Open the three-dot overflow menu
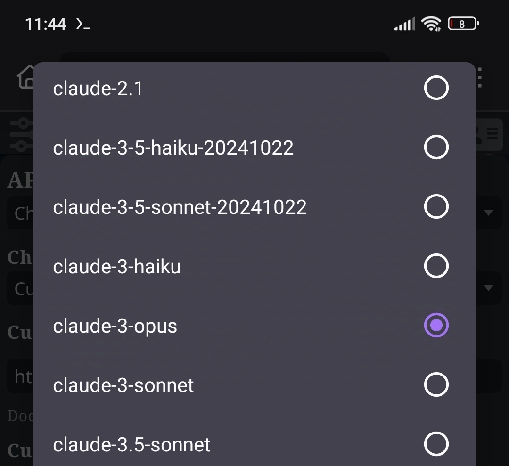 click(480, 77)
